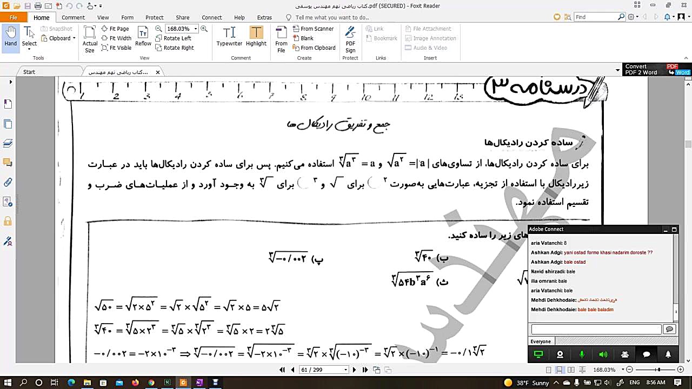Select the Hand tool
The height and width of the screenshot is (389, 692).
pos(10,37)
